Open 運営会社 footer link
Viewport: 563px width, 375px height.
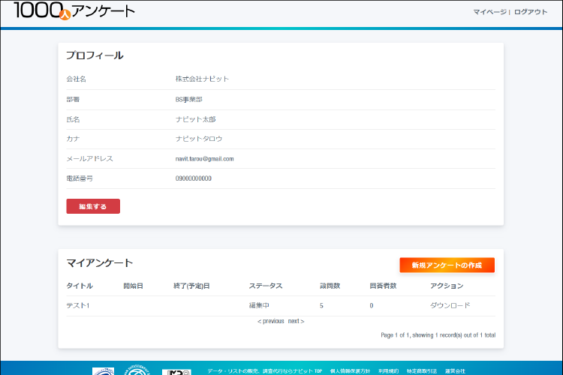pyautogui.click(x=455, y=371)
